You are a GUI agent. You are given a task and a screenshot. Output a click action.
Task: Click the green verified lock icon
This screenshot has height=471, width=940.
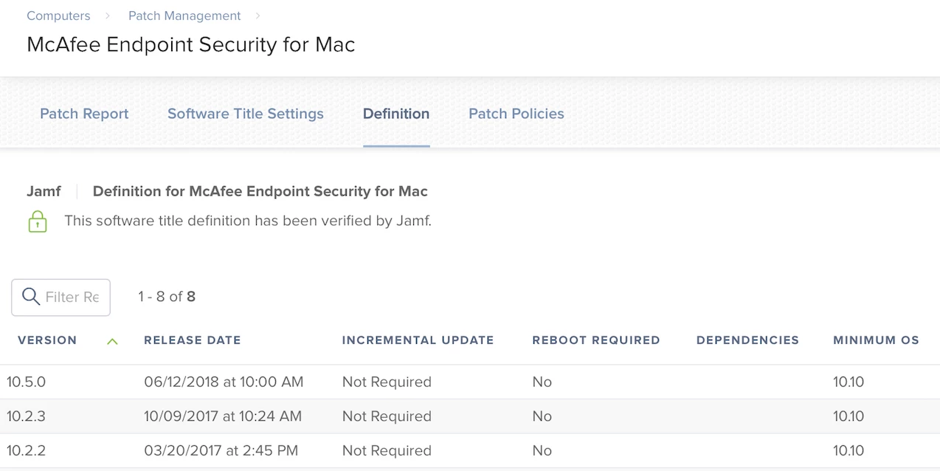(37, 221)
